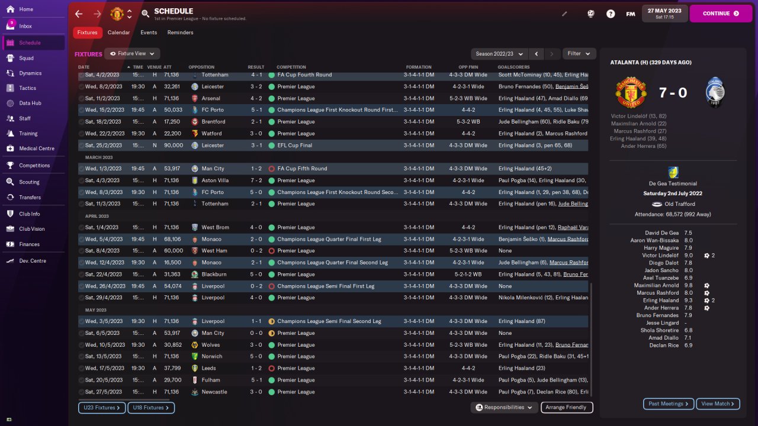Viewport: 758px width, 426px height.
Task: Click the search magnifier icon
Action: pyautogui.click(x=146, y=14)
